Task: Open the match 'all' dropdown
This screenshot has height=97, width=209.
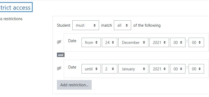Action: pos(122,25)
